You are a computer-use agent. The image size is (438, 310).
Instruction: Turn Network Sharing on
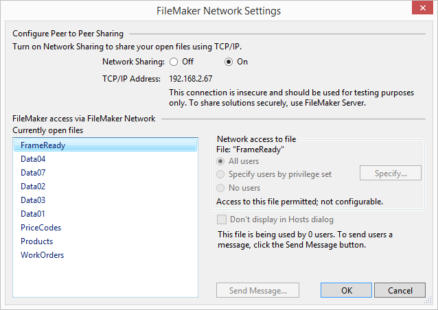(229, 62)
